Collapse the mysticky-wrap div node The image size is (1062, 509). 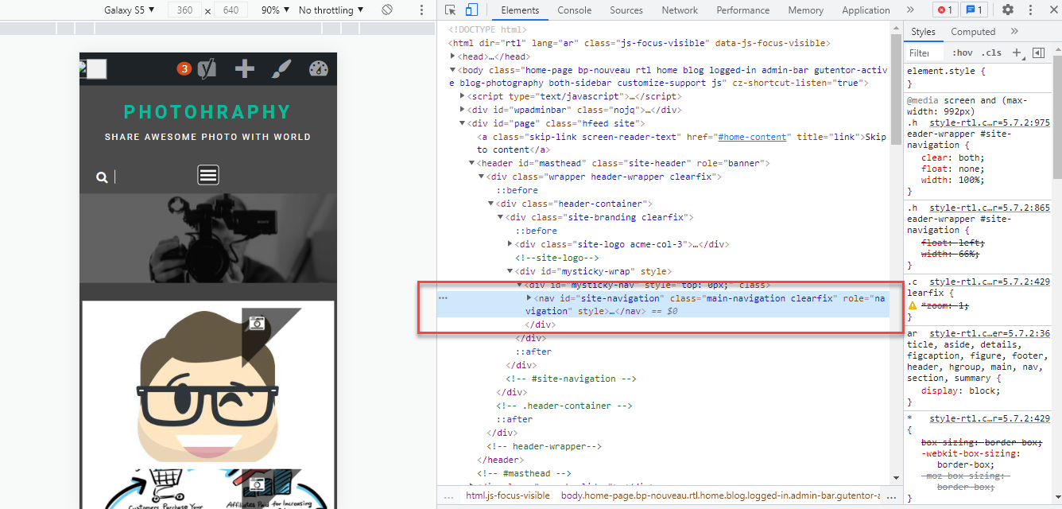(x=510, y=272)
